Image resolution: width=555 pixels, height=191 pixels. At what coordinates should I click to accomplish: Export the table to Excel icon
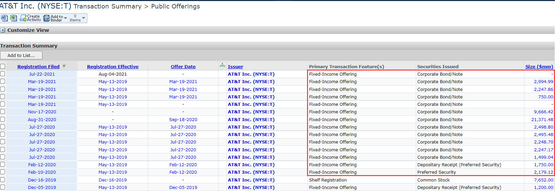click(x=13, y=18)
